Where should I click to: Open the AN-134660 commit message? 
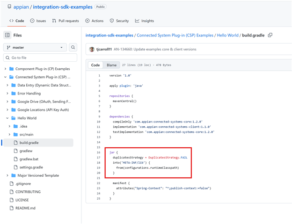tap(155, 49)
